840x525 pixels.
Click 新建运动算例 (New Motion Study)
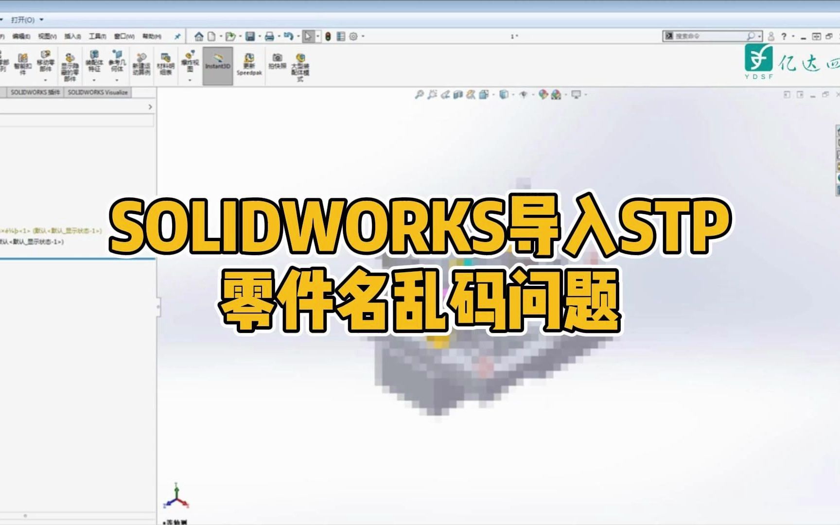click(x=141, y=64)
